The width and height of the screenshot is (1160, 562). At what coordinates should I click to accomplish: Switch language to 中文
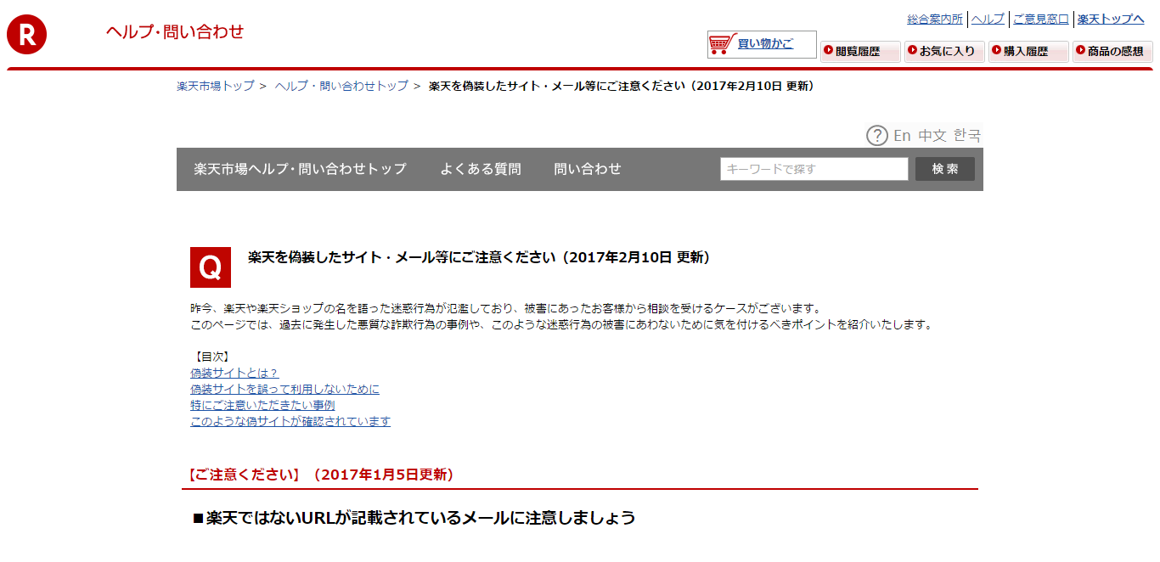932,136
